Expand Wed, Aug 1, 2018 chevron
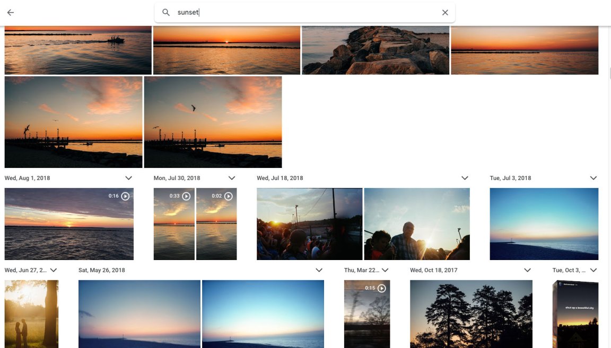The height and width of the screenshot is (348, 611). [x=128, y=178]
